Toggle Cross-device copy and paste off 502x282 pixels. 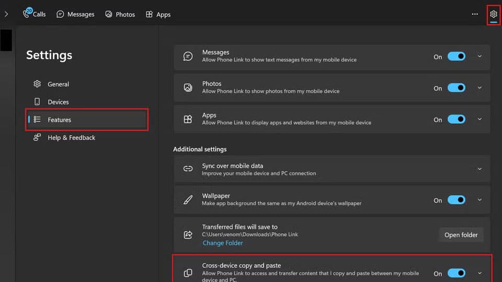456,273
